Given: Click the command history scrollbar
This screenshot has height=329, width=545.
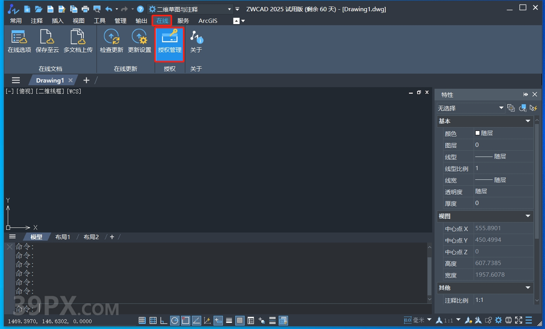Looking at the screenshot, I should pyautogui.click(x=429, y=276).
